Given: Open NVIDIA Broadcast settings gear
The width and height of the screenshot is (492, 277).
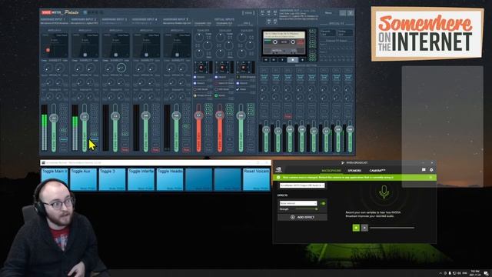Looking at the screenshot, I should 431,170.
